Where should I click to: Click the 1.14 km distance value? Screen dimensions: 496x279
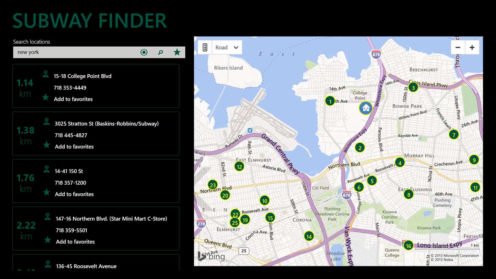pyautogui.click(x=25, y=83)
